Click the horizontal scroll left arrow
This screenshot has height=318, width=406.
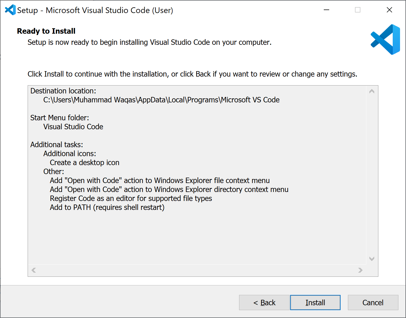coord(34,270)
